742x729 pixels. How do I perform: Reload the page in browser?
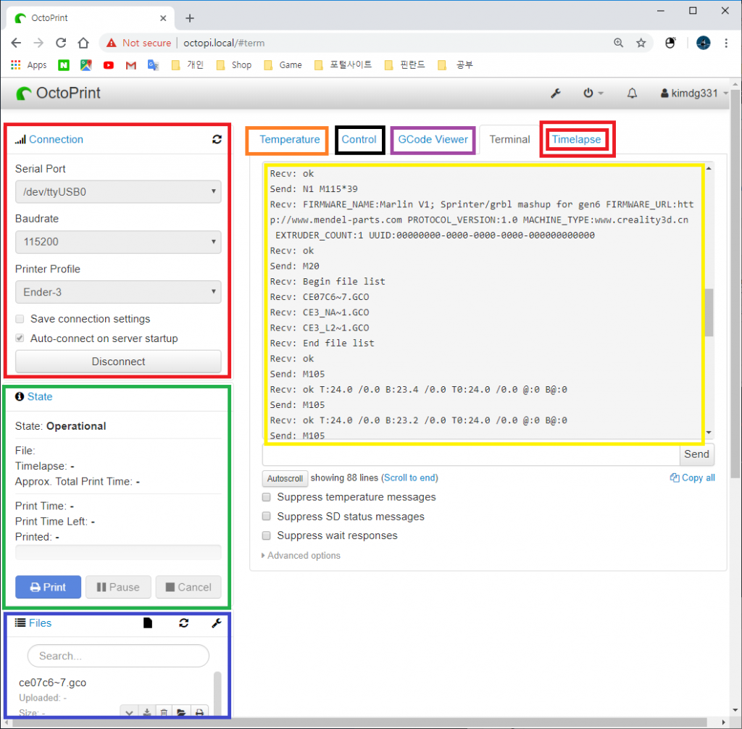tap(61, 43)
